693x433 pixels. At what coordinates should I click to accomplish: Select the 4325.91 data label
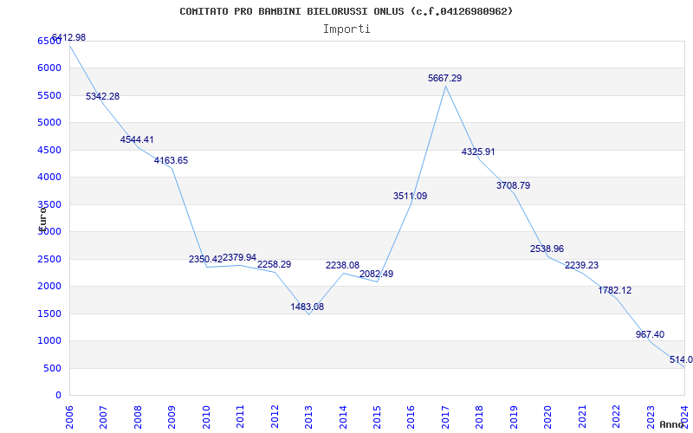tap(478, 152)
